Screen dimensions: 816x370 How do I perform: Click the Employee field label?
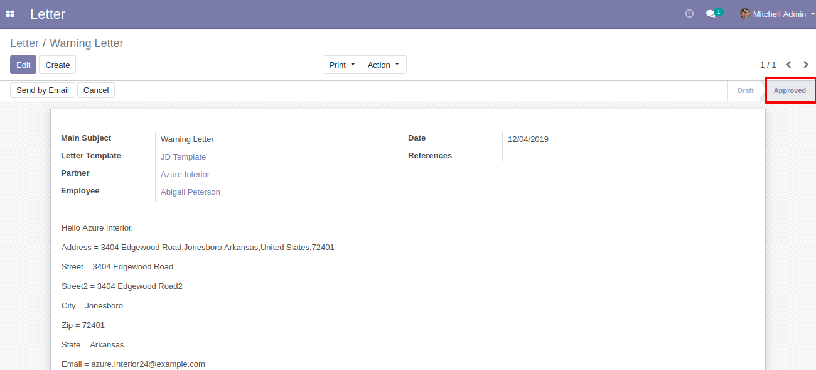tap(80, 191)
